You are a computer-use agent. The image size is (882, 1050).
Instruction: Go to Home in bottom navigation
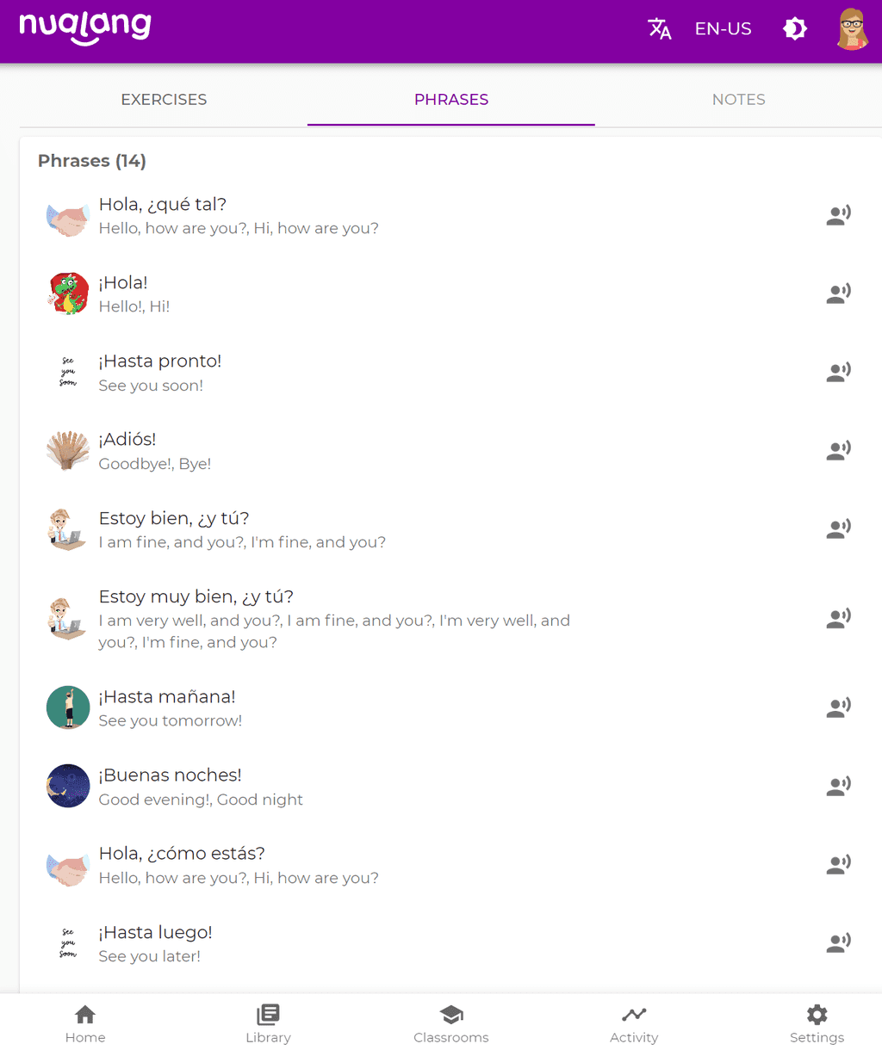(85, 1023)
